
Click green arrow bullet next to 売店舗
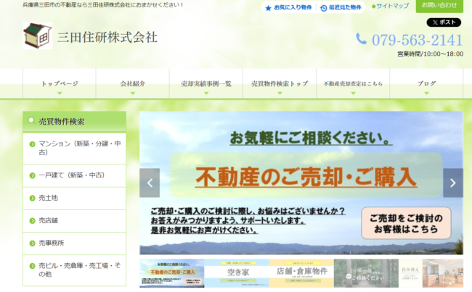(x=32, y=221)
